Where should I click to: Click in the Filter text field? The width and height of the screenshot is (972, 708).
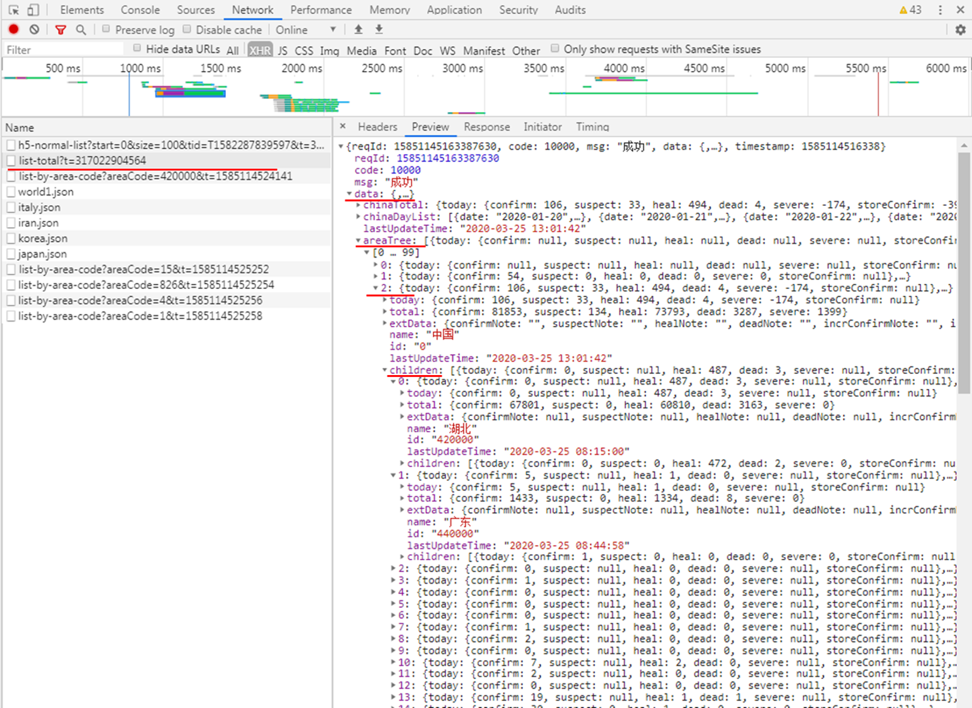coord(64,50)
